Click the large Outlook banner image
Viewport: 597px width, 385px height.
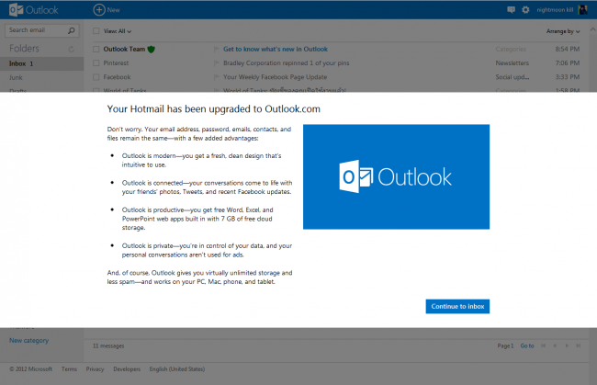click(x=396, y=176)
